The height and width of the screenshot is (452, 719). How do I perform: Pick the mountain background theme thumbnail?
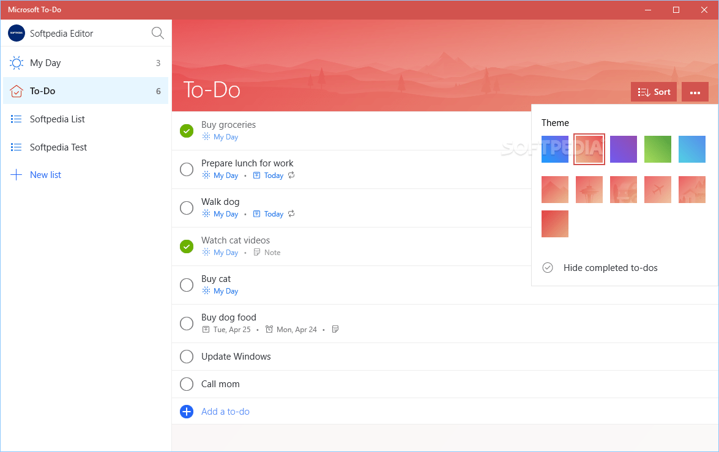555,190
